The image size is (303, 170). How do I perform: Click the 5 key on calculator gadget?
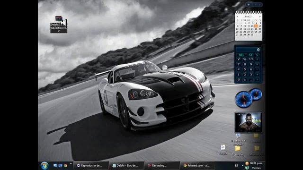click(245, 69)
